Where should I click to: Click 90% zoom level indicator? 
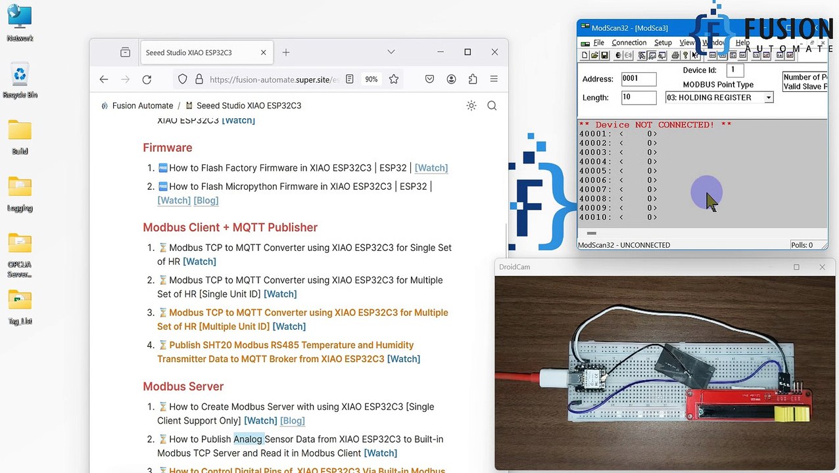(x=372, y=79)
